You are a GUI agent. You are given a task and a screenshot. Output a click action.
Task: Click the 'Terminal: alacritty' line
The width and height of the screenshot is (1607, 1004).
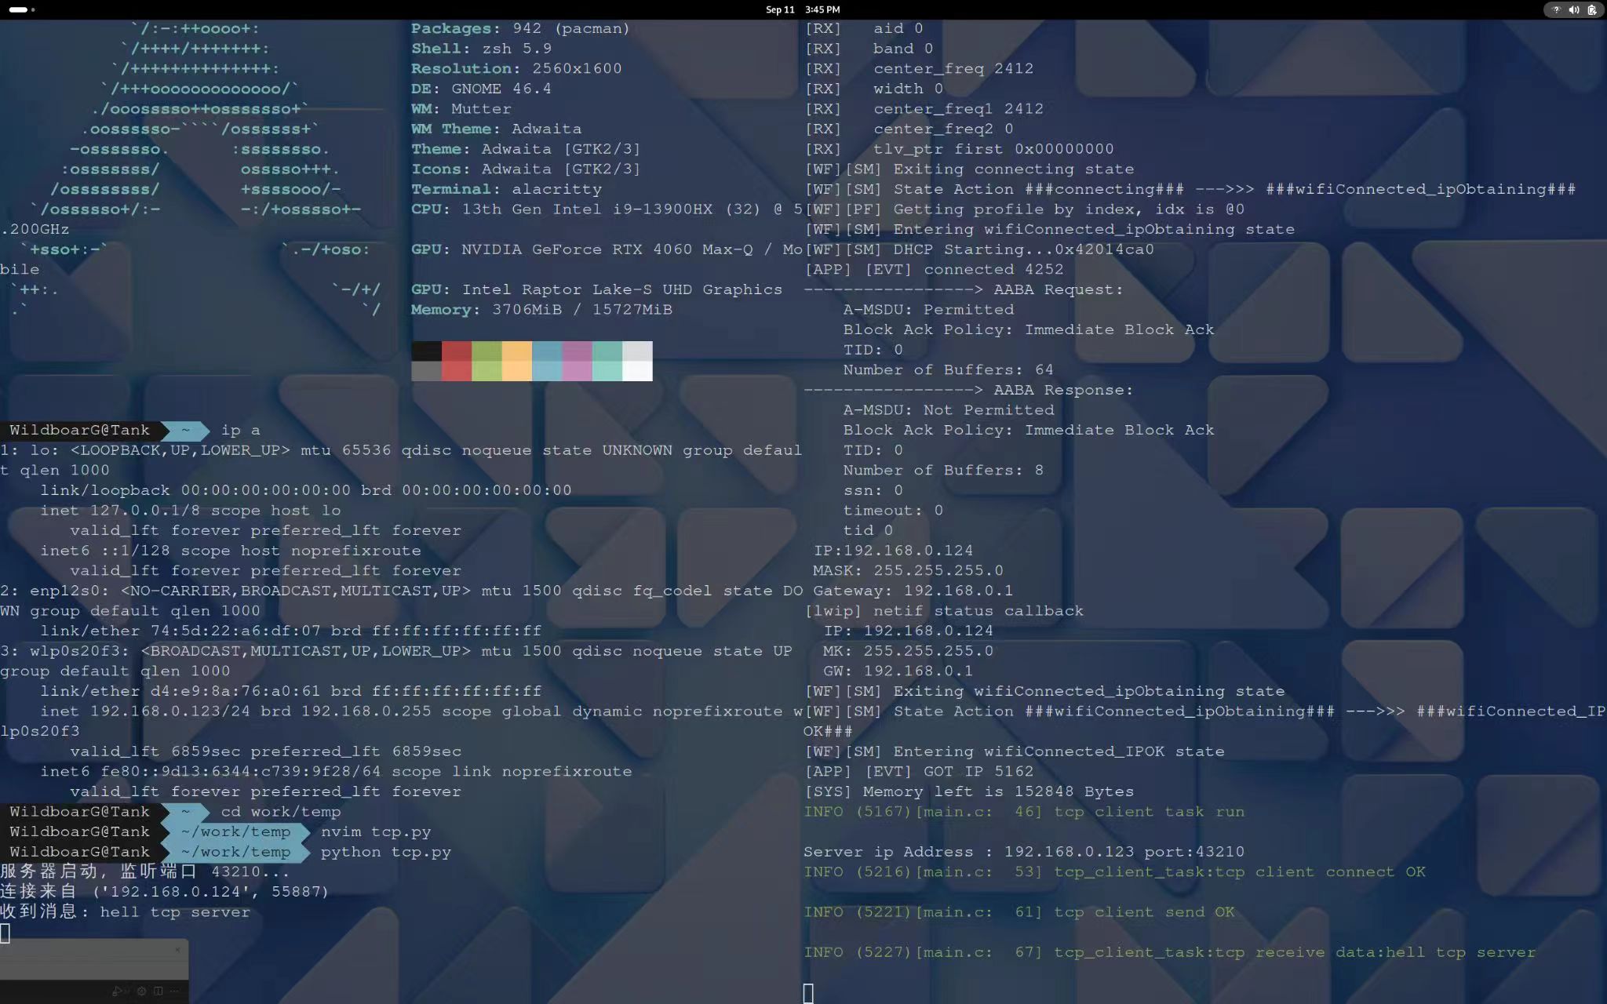506,189
